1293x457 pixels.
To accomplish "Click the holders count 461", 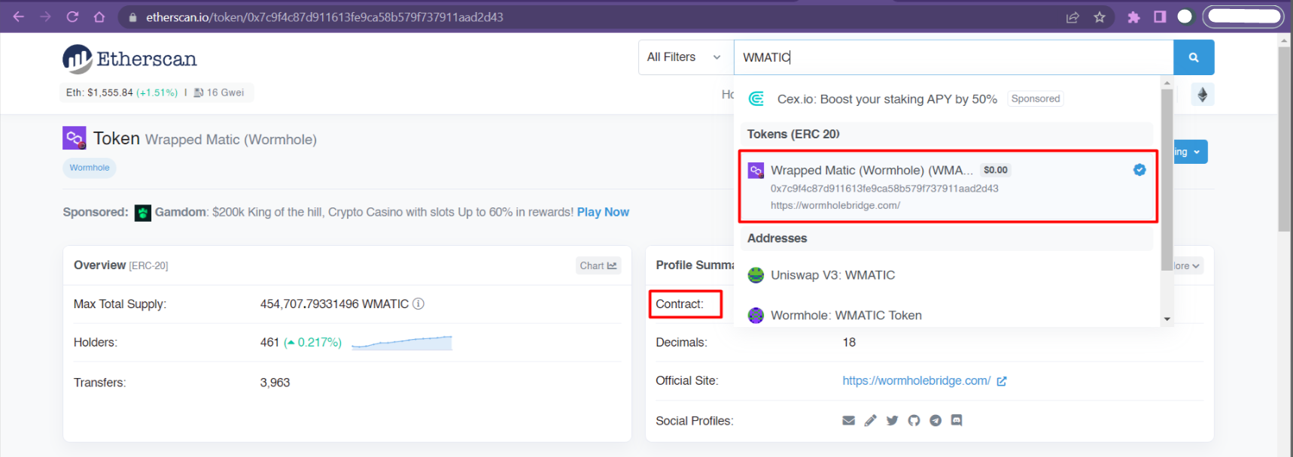I will click(269, 343).
